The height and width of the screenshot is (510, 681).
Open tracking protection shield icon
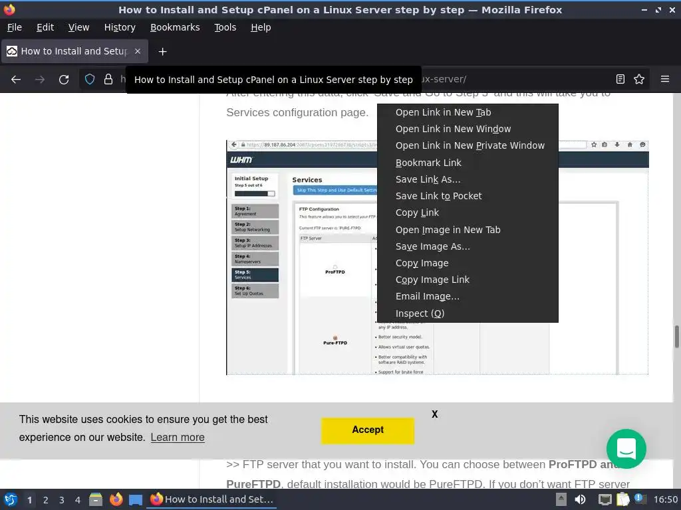tap(90, 80)
